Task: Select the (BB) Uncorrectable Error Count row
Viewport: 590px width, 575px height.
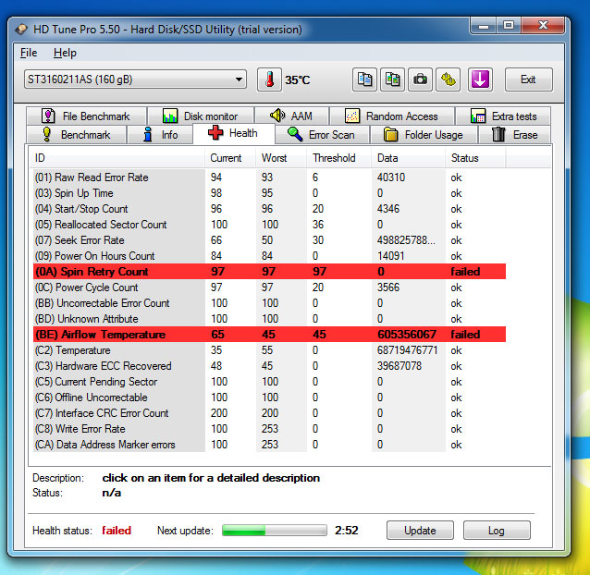Action: 269,303
